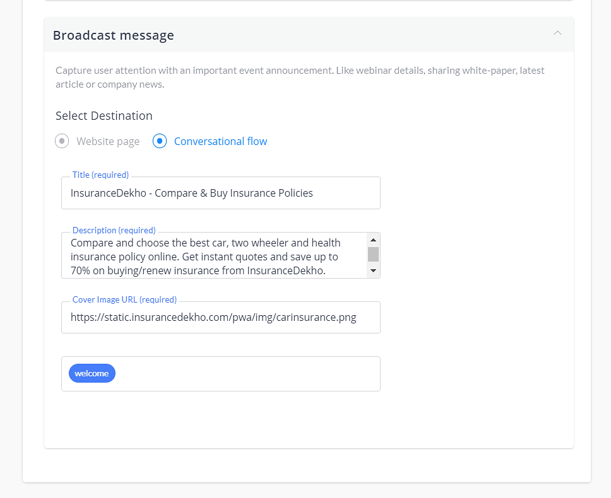Click the Description scrollbar down arrow
The image size is (611, 498).
click(373, 271)
